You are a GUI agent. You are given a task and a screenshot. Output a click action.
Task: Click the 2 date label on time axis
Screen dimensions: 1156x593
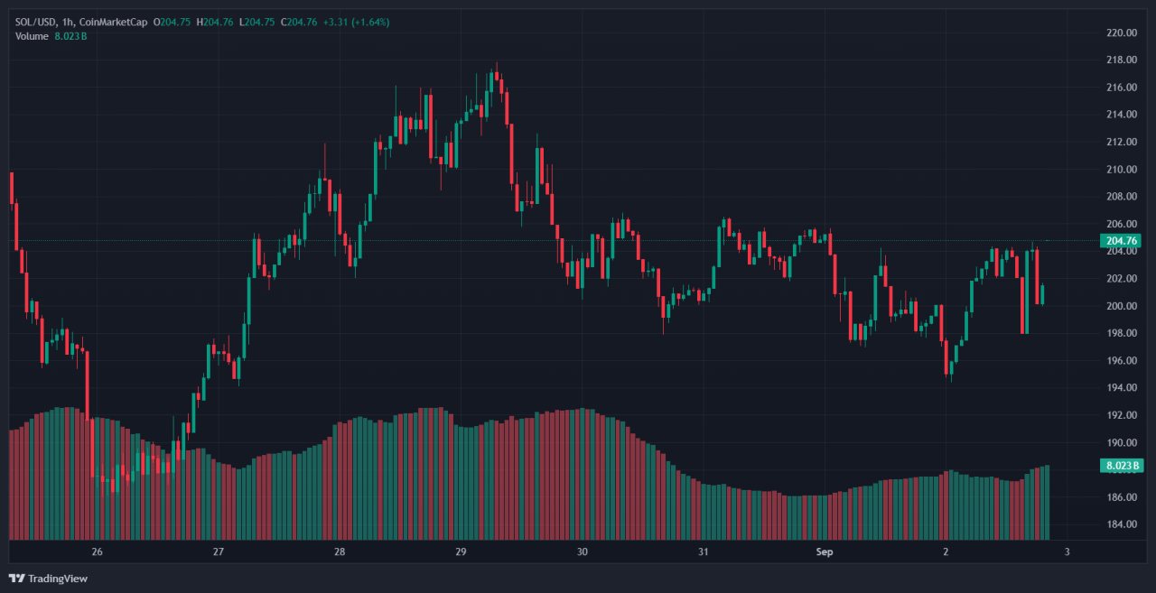point(946,551)
